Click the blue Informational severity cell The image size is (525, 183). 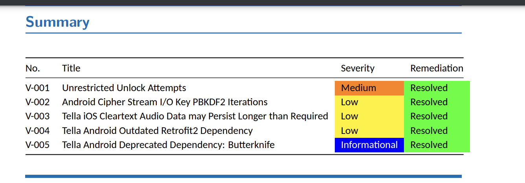369,145
